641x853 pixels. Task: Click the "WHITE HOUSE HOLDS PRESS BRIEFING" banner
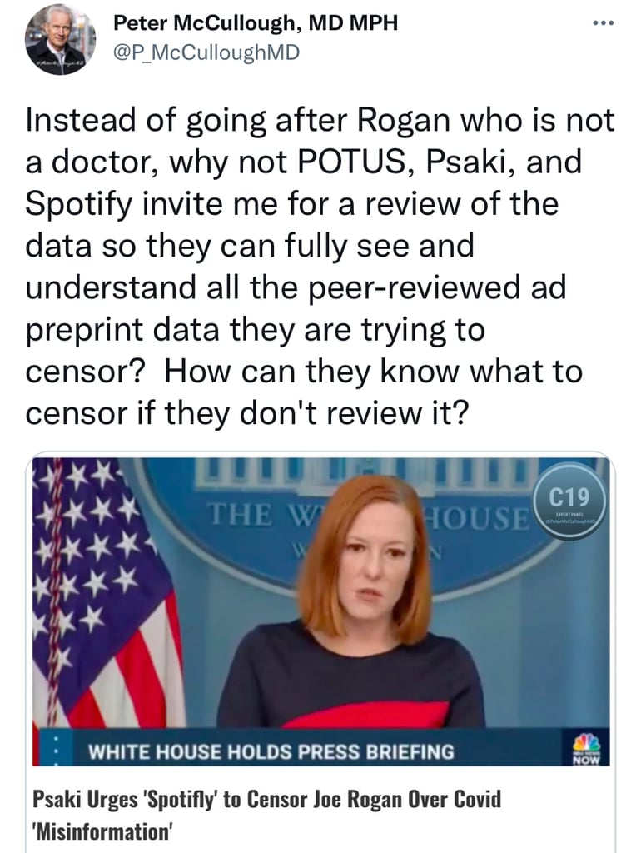(x=271, y=751)
